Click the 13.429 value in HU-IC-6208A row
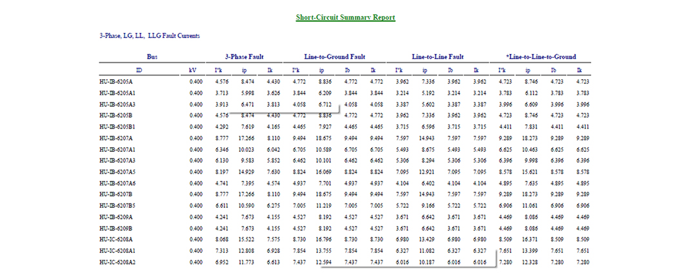The height and width of the screenshot is (280, 684). (x=426, y=239)
